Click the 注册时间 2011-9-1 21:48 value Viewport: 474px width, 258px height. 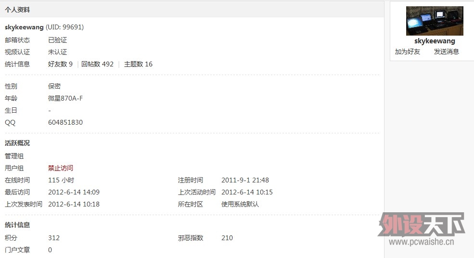click(245, 181)
